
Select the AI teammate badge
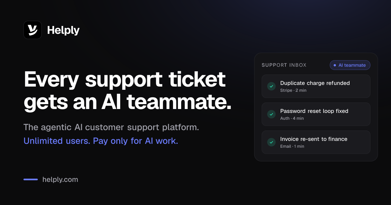(x=350, y=65)
